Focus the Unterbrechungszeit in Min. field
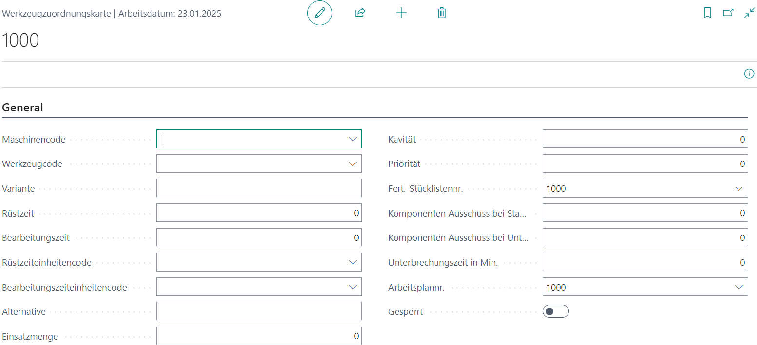 (x=644, y=262)
